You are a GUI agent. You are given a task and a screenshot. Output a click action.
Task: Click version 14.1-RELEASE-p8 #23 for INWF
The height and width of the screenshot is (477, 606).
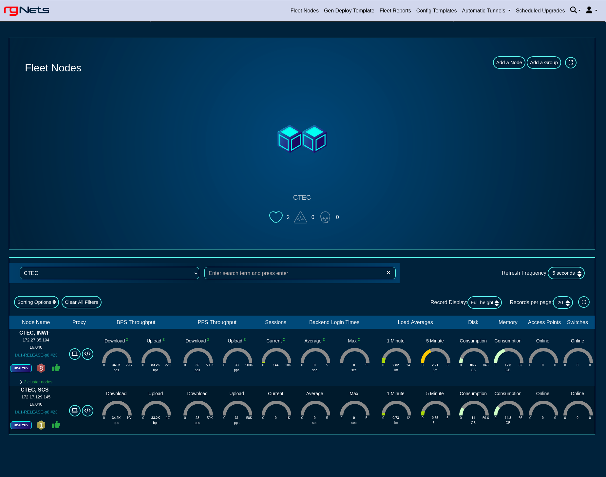[x=36, y=355]
